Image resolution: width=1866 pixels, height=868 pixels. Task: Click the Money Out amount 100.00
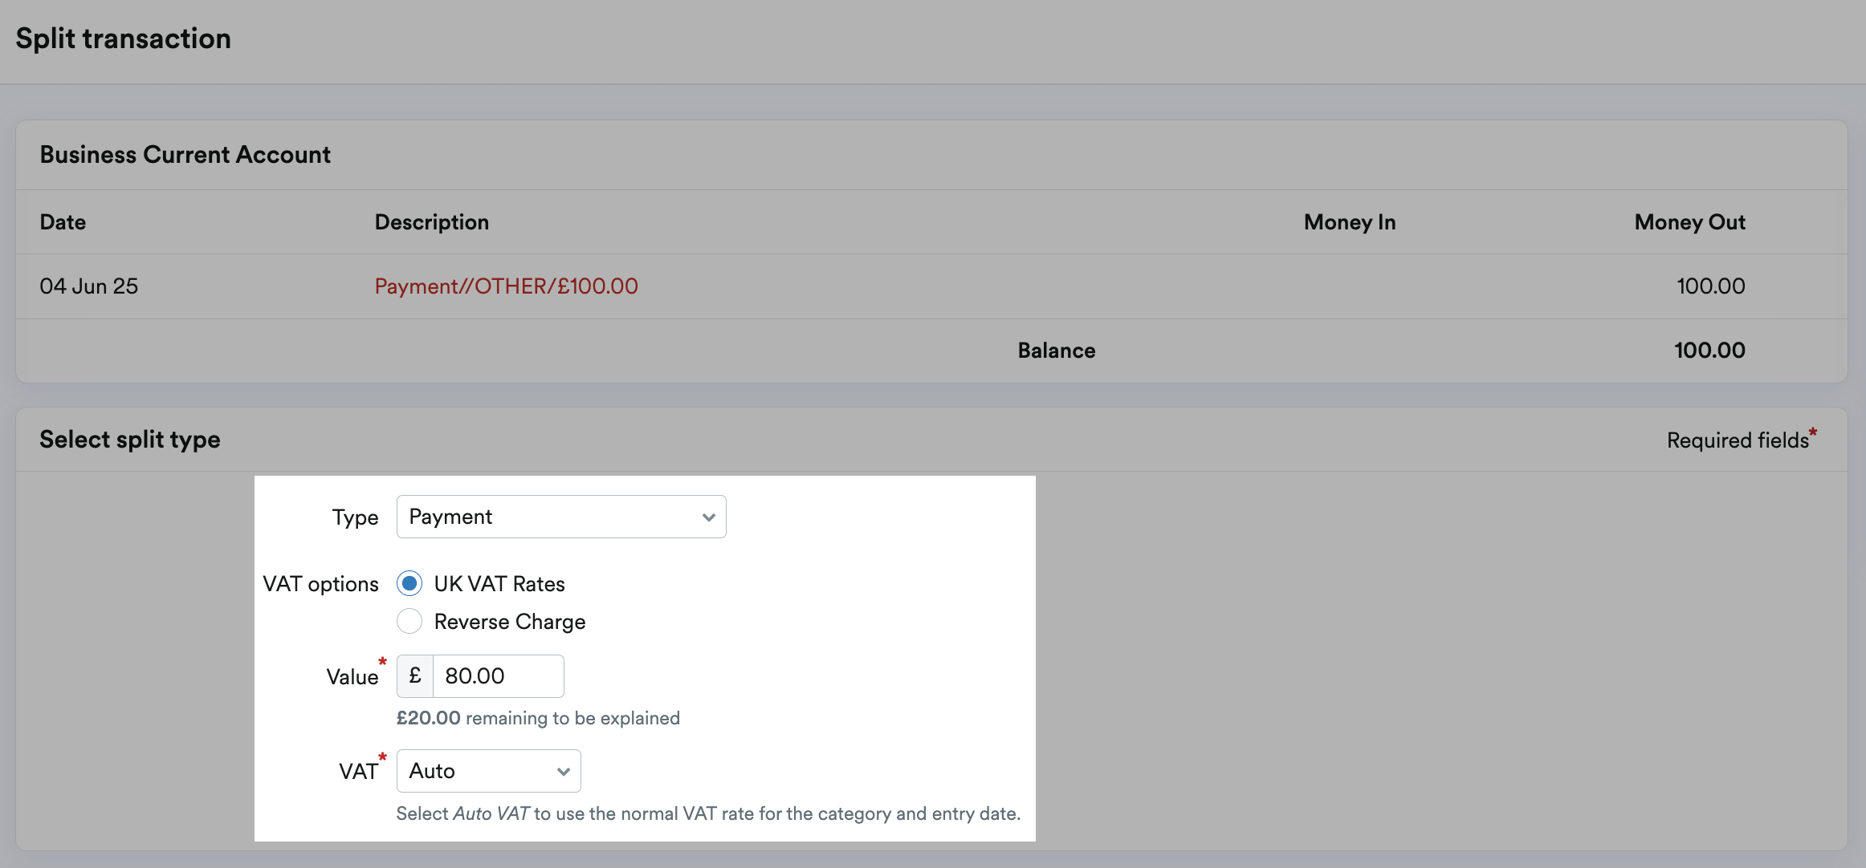pyautogui.click(x=1710, y=286)
